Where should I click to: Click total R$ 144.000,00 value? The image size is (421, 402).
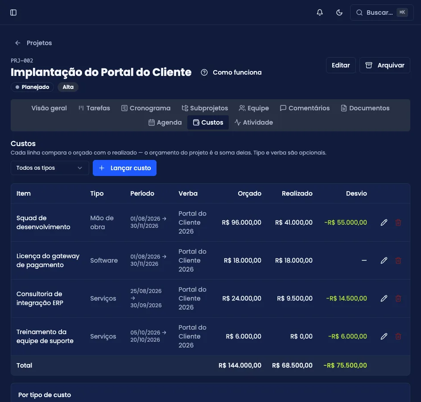click(240, 365)
